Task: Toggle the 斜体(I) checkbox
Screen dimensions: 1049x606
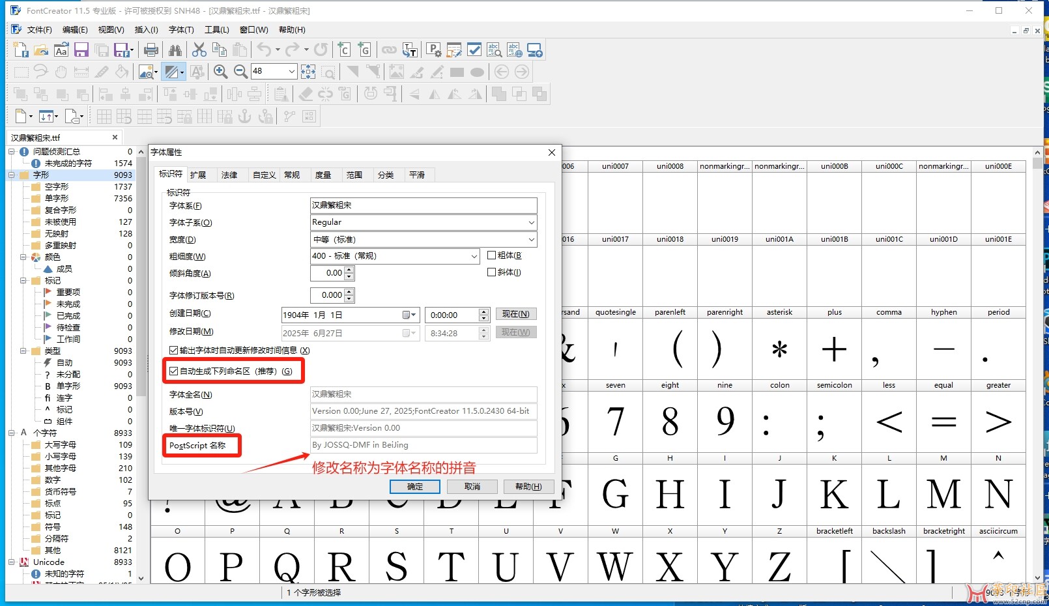Action: point(492,272)
